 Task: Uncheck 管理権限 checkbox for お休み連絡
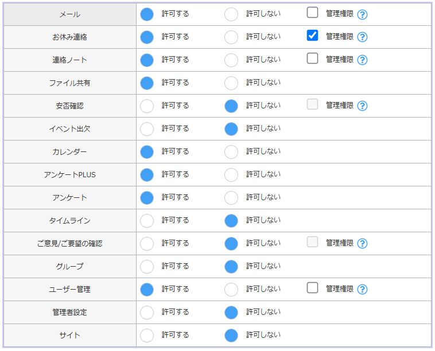[x=312, y=35]
